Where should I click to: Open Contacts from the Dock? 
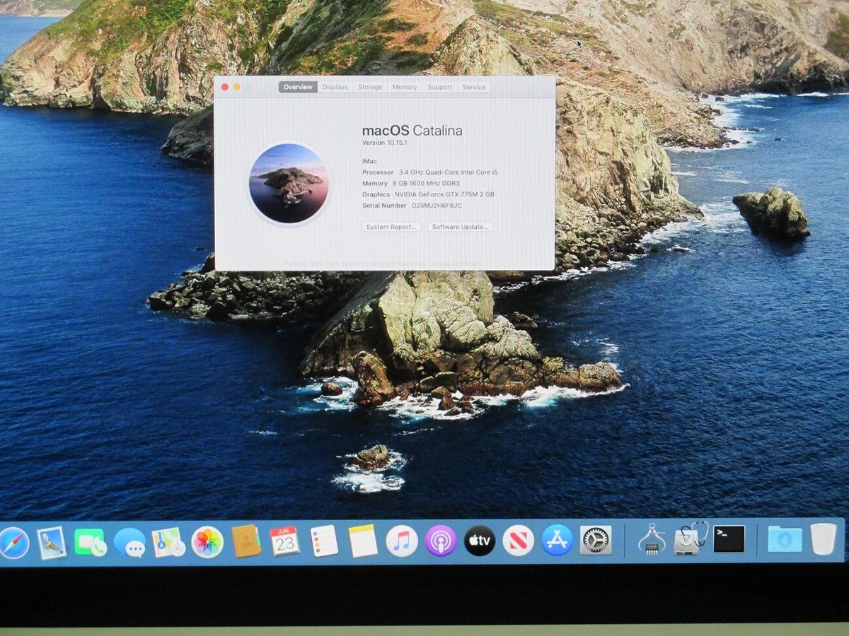246,542
